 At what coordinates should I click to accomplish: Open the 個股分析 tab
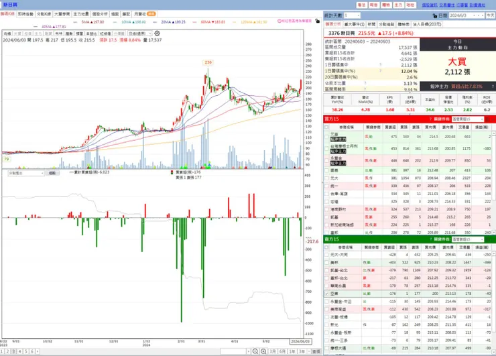(100, 14)
